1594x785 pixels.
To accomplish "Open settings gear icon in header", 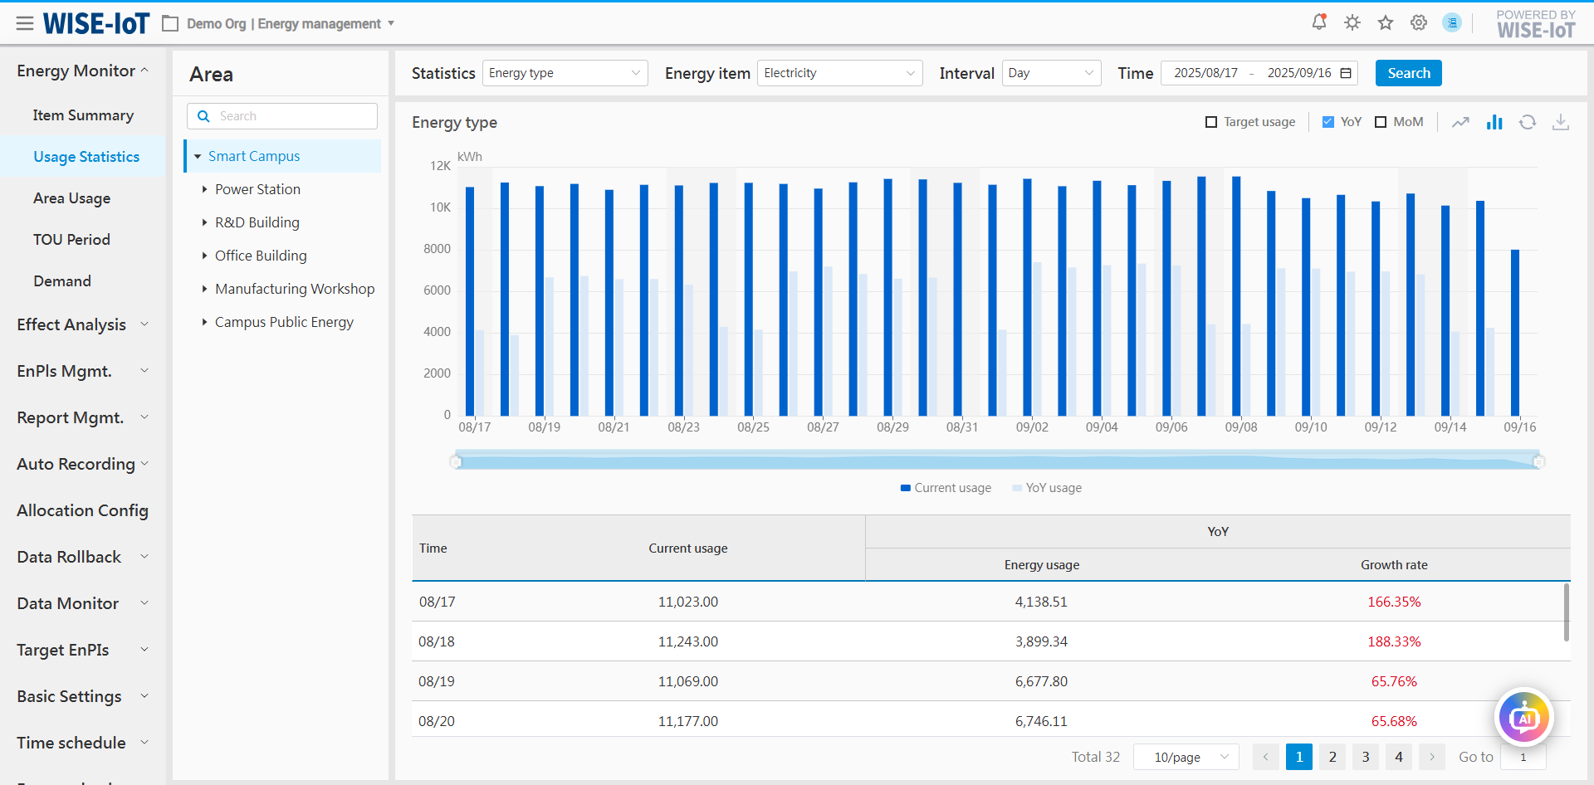I will pos(1419,22).
